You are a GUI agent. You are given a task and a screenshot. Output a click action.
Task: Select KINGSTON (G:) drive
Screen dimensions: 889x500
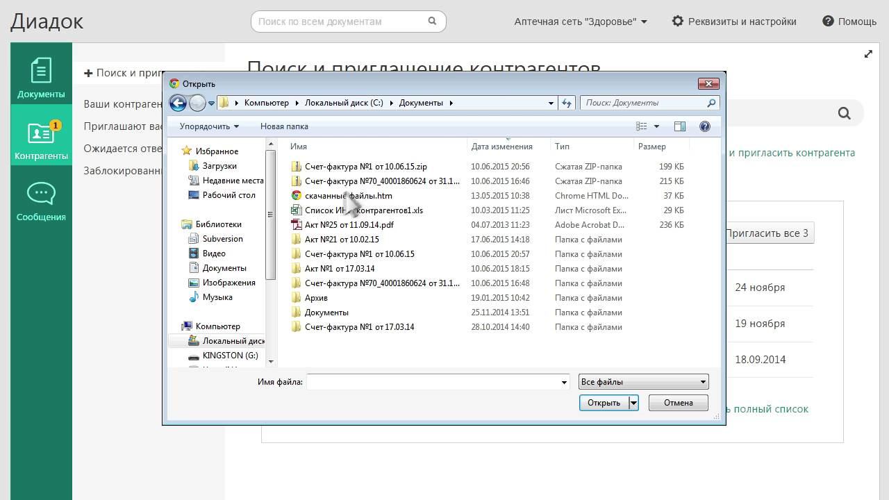click(x=223, y=356)
